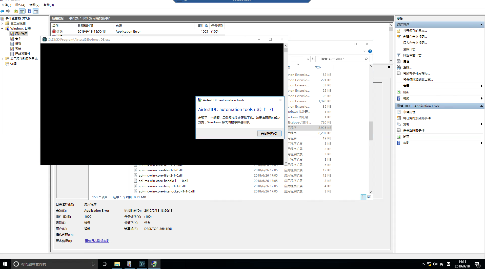The image size is (485, 269).
Task: Click the Forward arrow in Event Viewer toolbar
Action: 8,11
